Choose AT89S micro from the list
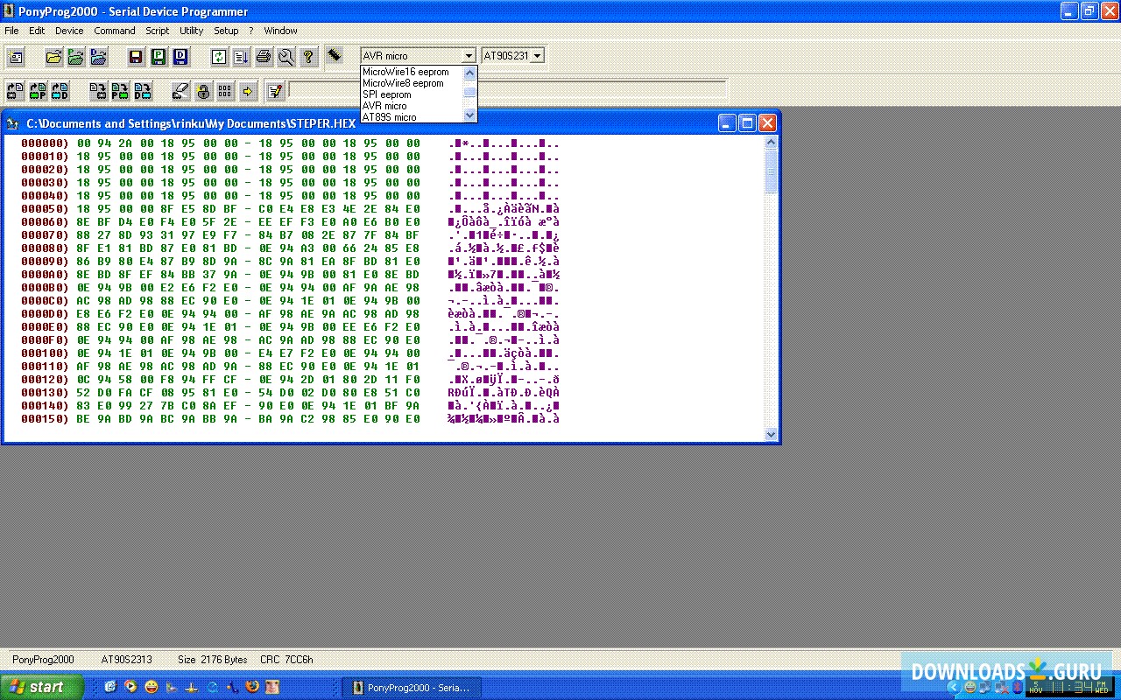Image resolution: width=1121 pixels, height=700 pixels. (x=412, y=117)
